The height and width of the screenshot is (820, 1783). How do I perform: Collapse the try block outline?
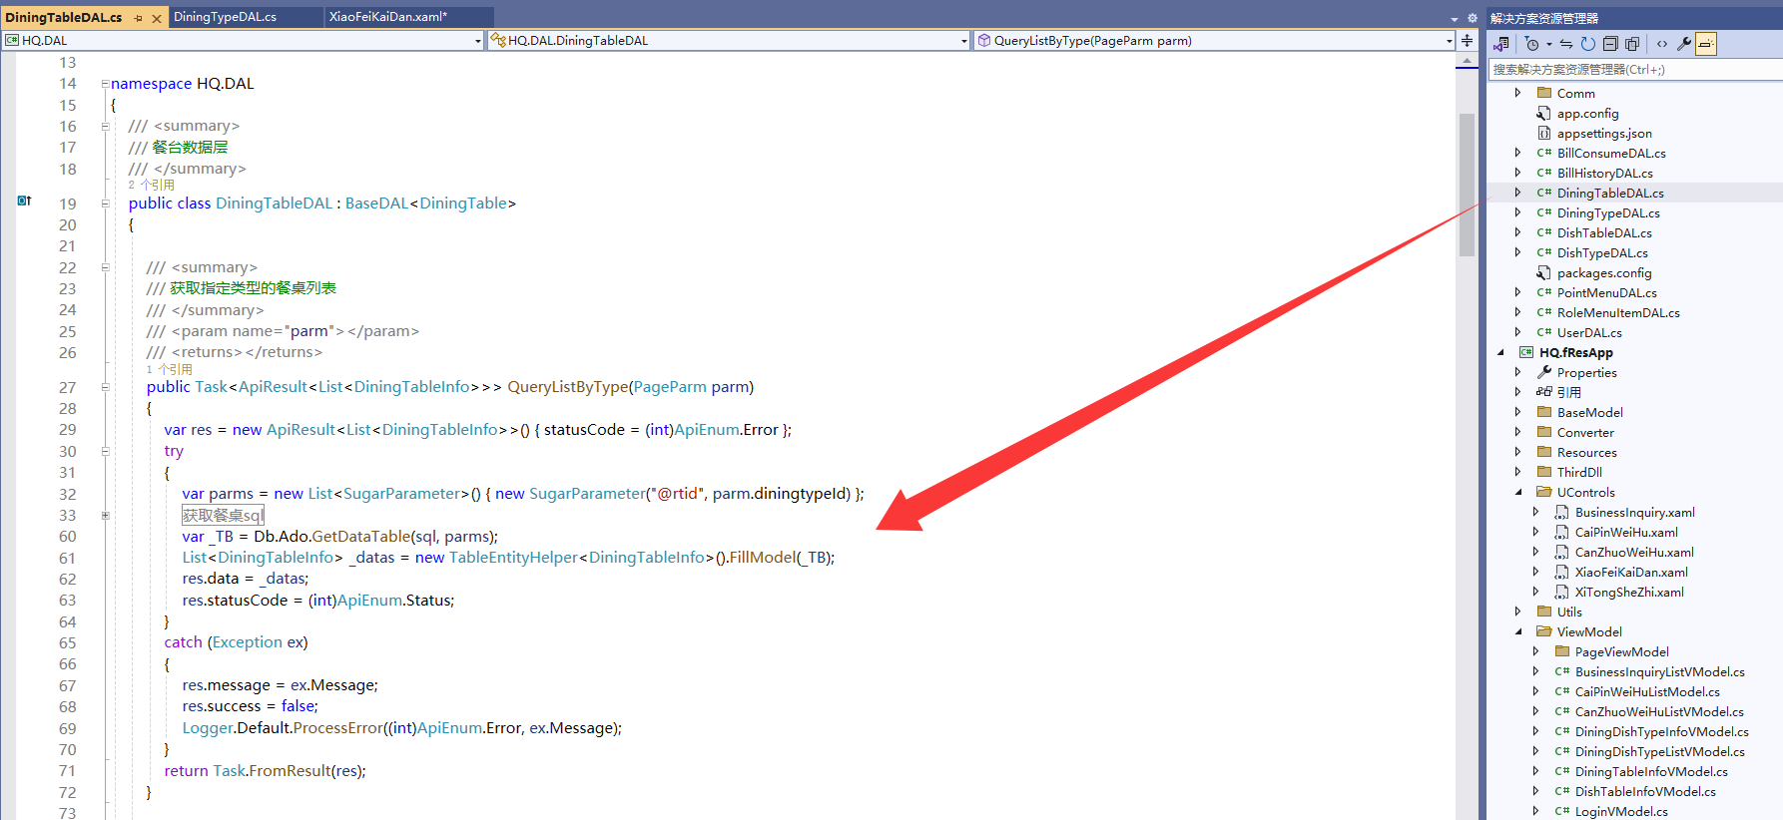click(x=105, y=451)
